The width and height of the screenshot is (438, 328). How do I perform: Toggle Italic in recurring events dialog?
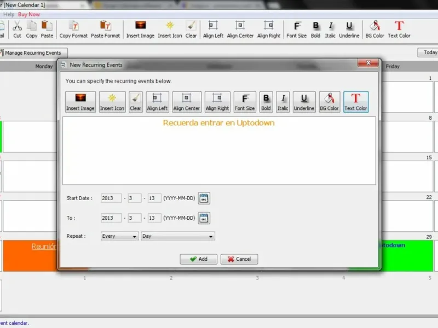tap(283, 102)
